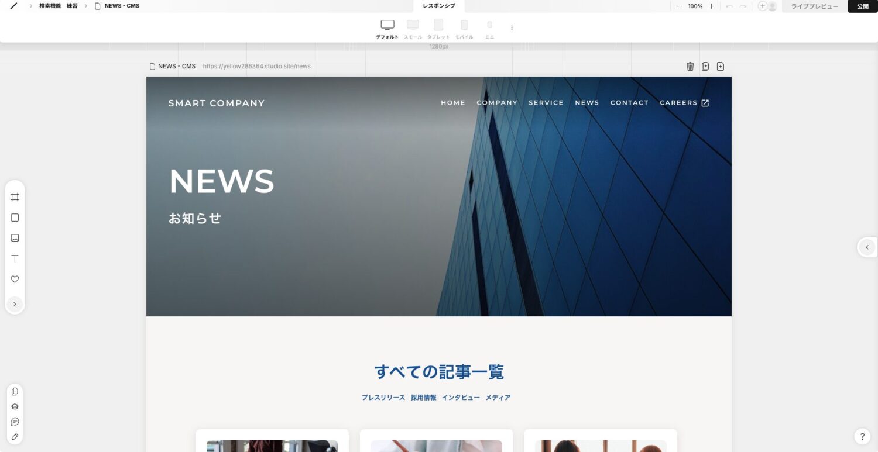The height and width of the screenshot is (452, 878).
Task: Switch to design edit mode with the pencil icon
Action: click(15, 436)
